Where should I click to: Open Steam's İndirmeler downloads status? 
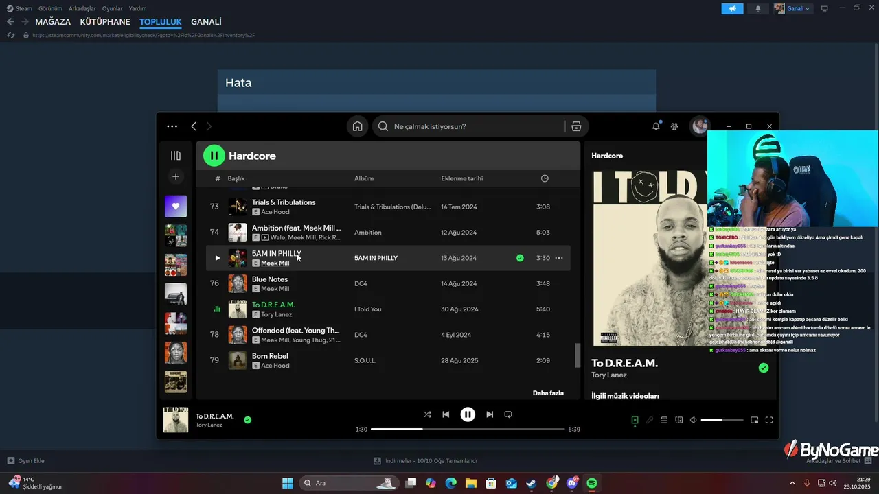(x=425, y=461)
